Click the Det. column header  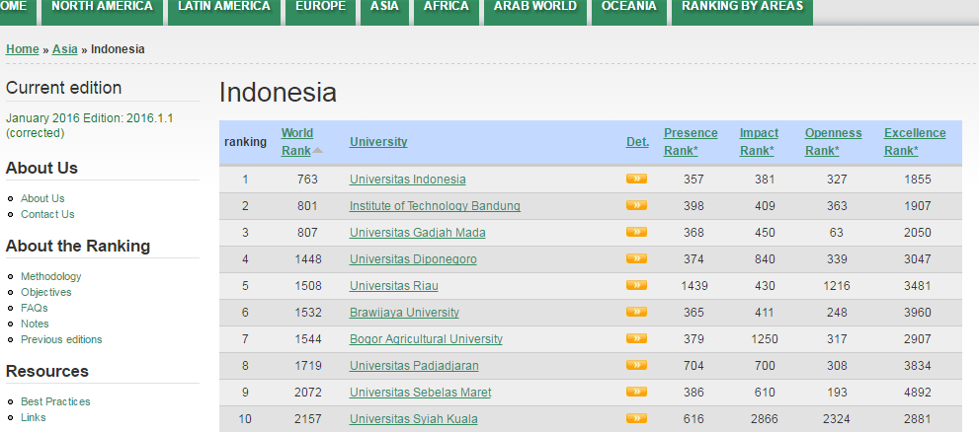[637, 141]
